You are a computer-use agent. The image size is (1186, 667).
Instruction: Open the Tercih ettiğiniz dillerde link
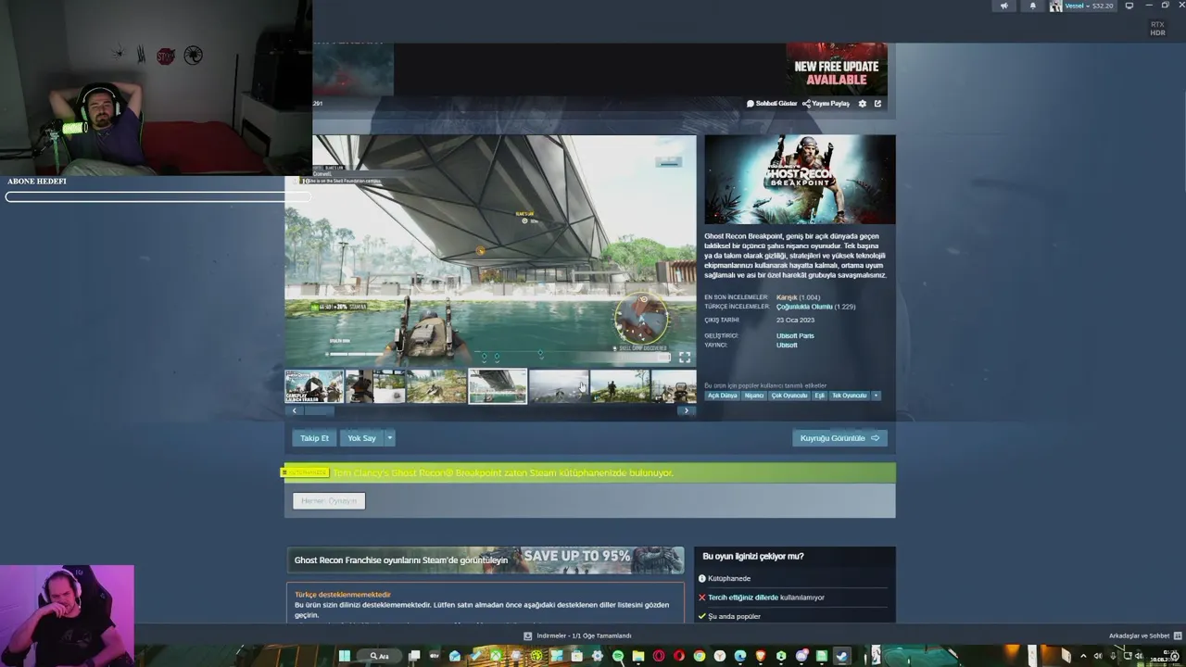click(743, 598)
